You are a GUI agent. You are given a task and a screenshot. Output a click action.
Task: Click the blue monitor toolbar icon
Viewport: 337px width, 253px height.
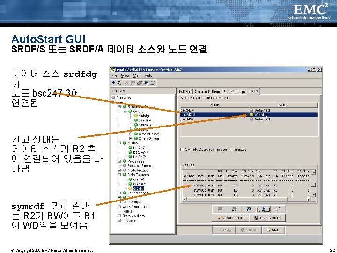(146, 83)
